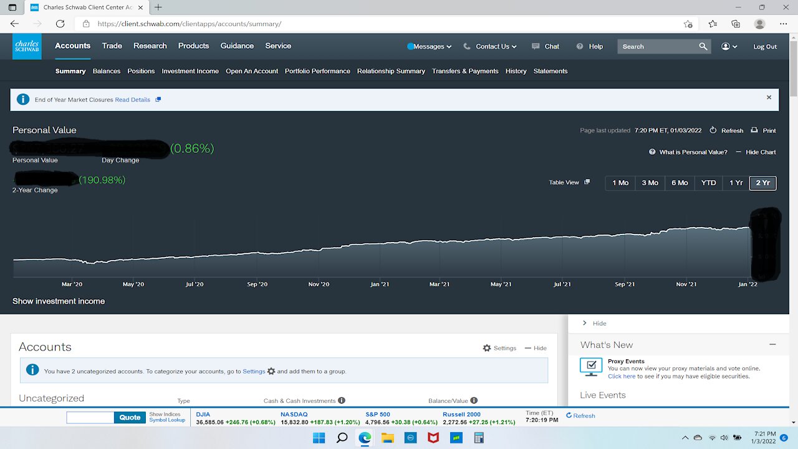Click browser reload button
Screen dimensions: 798x449
click(60, 24)
